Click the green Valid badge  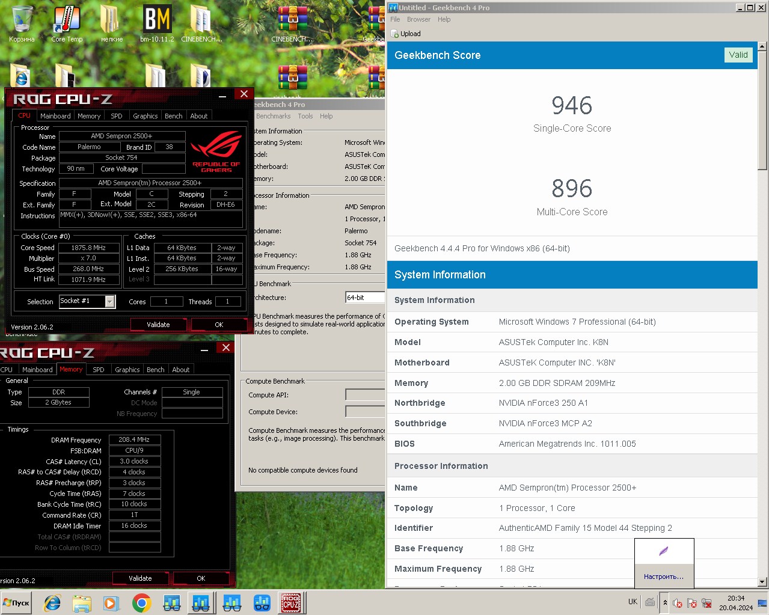click(738, 55)
